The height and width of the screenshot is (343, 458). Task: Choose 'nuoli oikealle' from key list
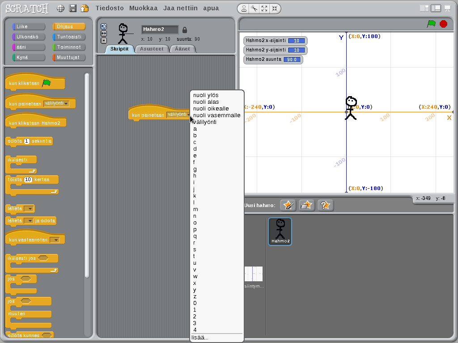point(217,109)
